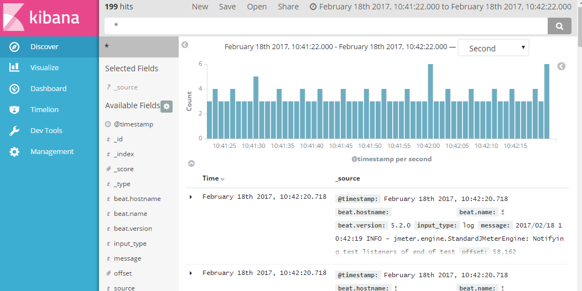Open Dev Tools wrench icon
582x291 pixels.
(x=14, y=130)
